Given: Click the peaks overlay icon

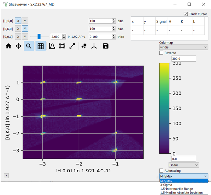Looking at the screenshot, I should click(84, 46).
